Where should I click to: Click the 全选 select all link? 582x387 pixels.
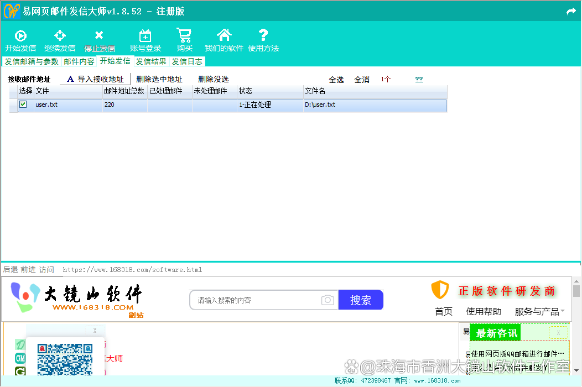[x=336, y=80]
